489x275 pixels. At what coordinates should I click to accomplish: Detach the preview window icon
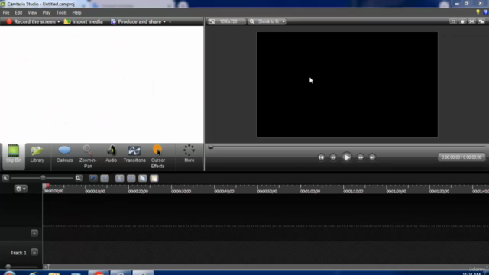481,21
